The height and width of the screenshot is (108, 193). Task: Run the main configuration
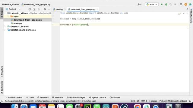(x=162, y=4)
